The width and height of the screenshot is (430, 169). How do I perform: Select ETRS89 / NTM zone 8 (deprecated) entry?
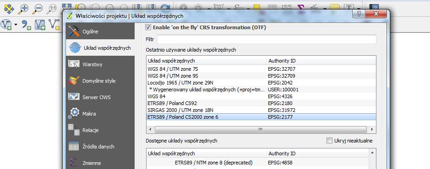click(x=214, y=163)
